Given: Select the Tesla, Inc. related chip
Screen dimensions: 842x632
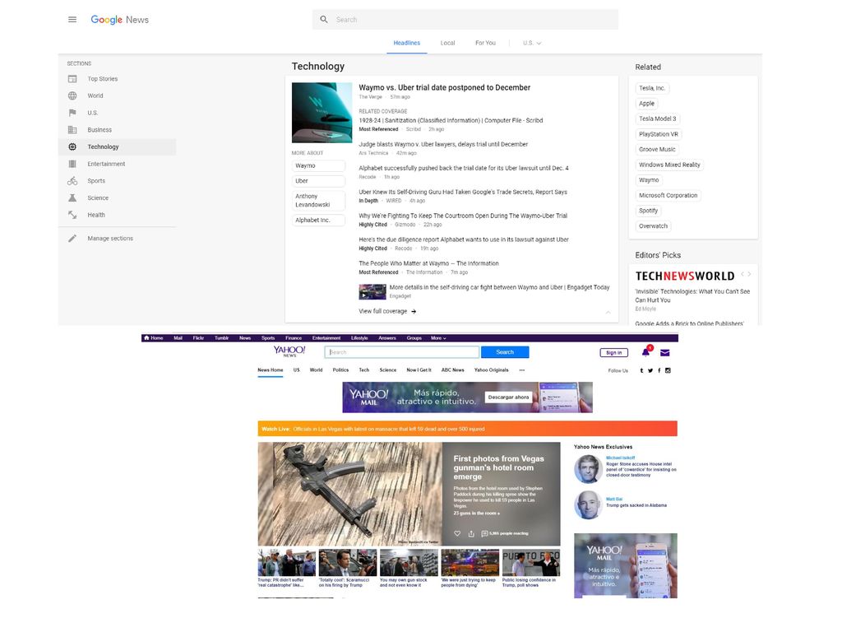Looking at the screenshot, I should [652, 88].
